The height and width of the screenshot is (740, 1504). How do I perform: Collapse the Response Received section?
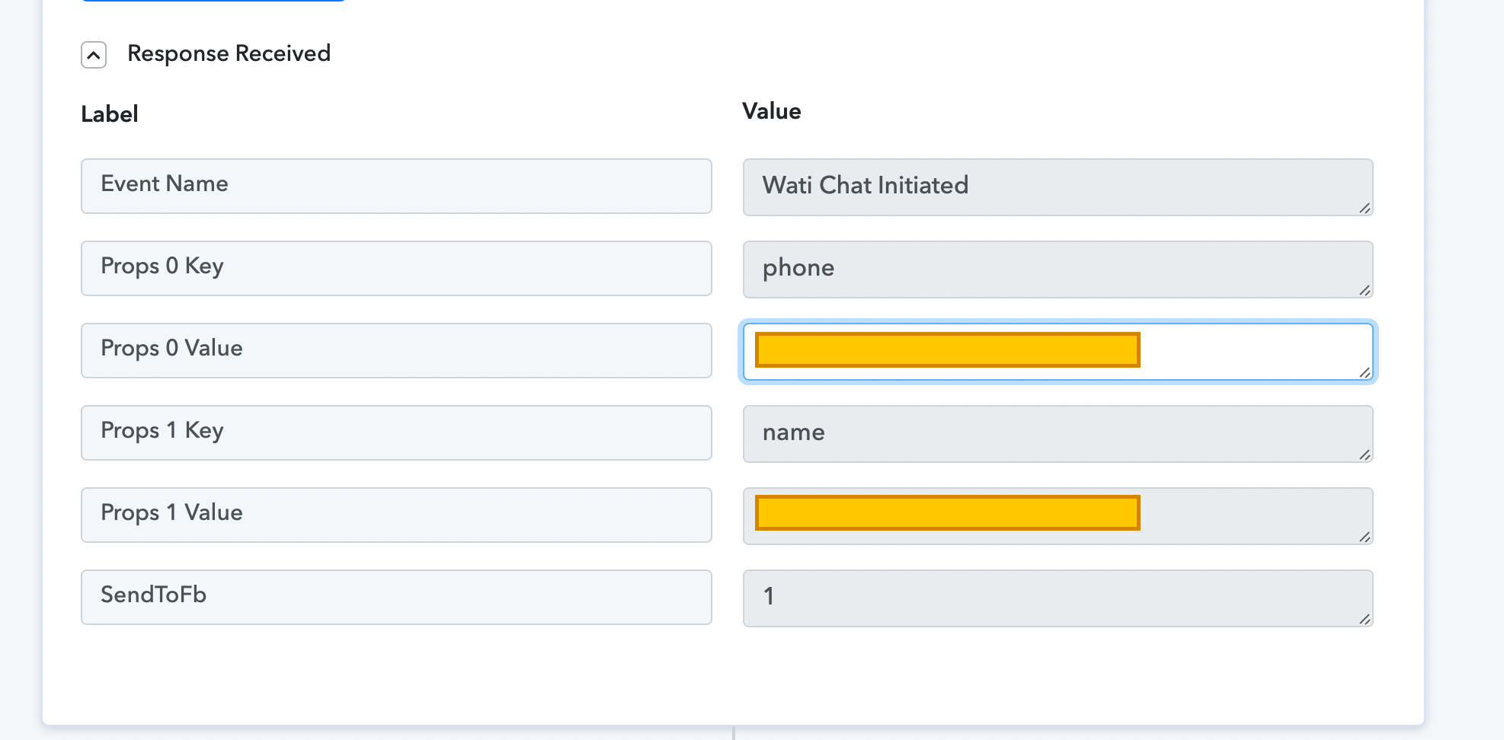click(x=94, y=55)
